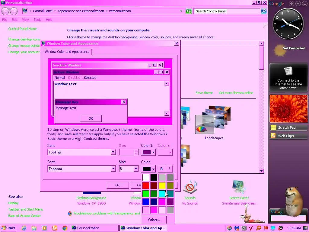
Task: Expand the Item combo box showing ToolTip
Action: click(113, 152)
